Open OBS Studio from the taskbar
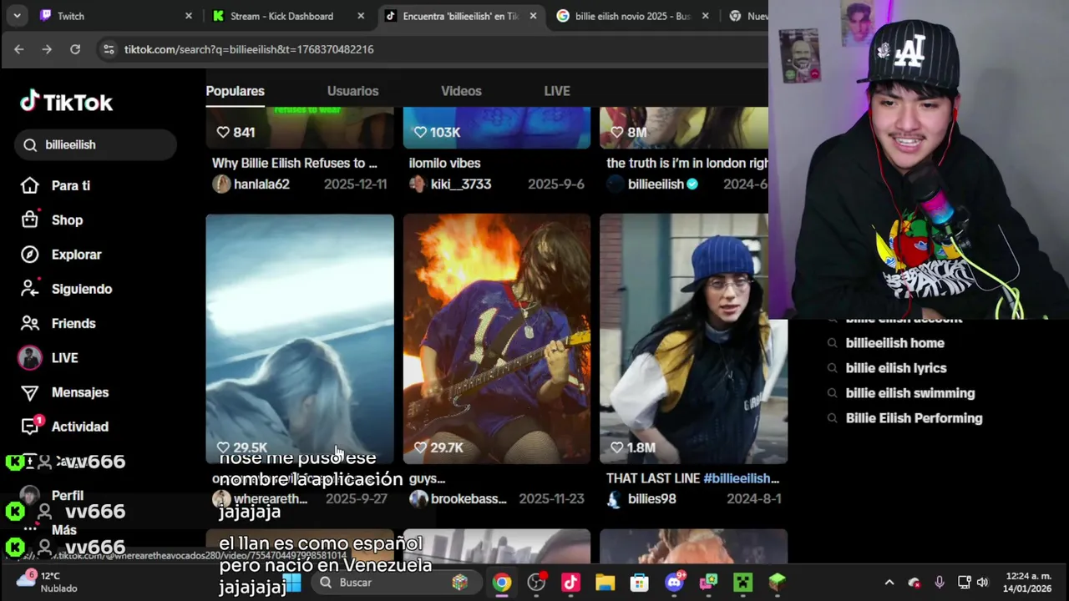 [536, 583]
